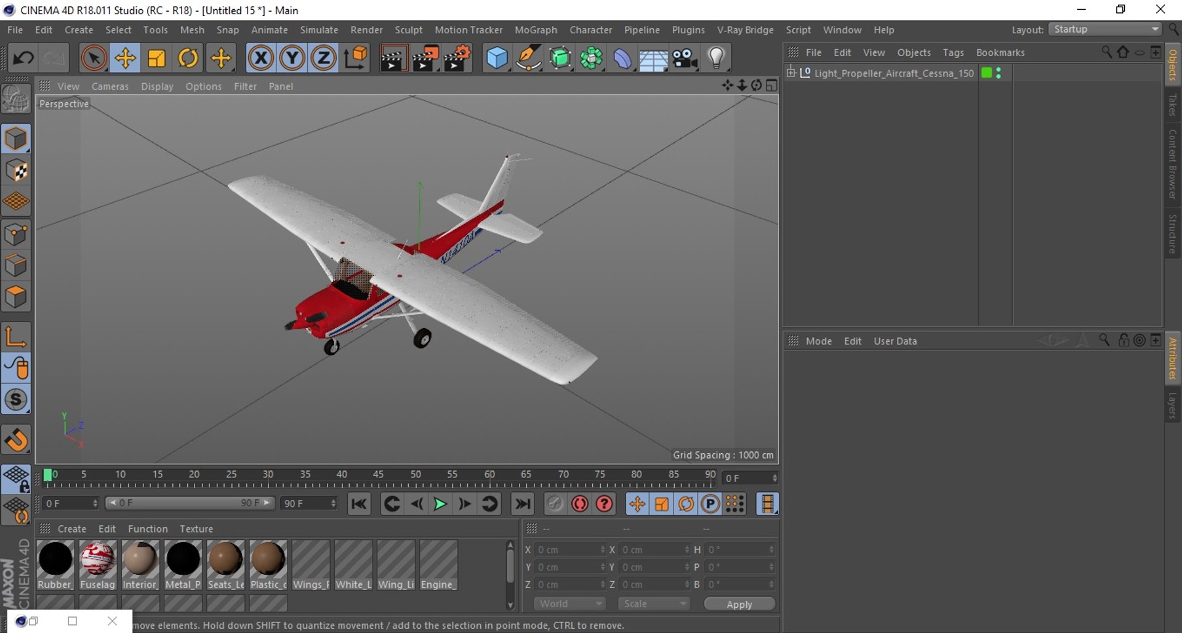Screen dimensions: 1182x633
Task: Go to end of animation
Action: point(523,504)
